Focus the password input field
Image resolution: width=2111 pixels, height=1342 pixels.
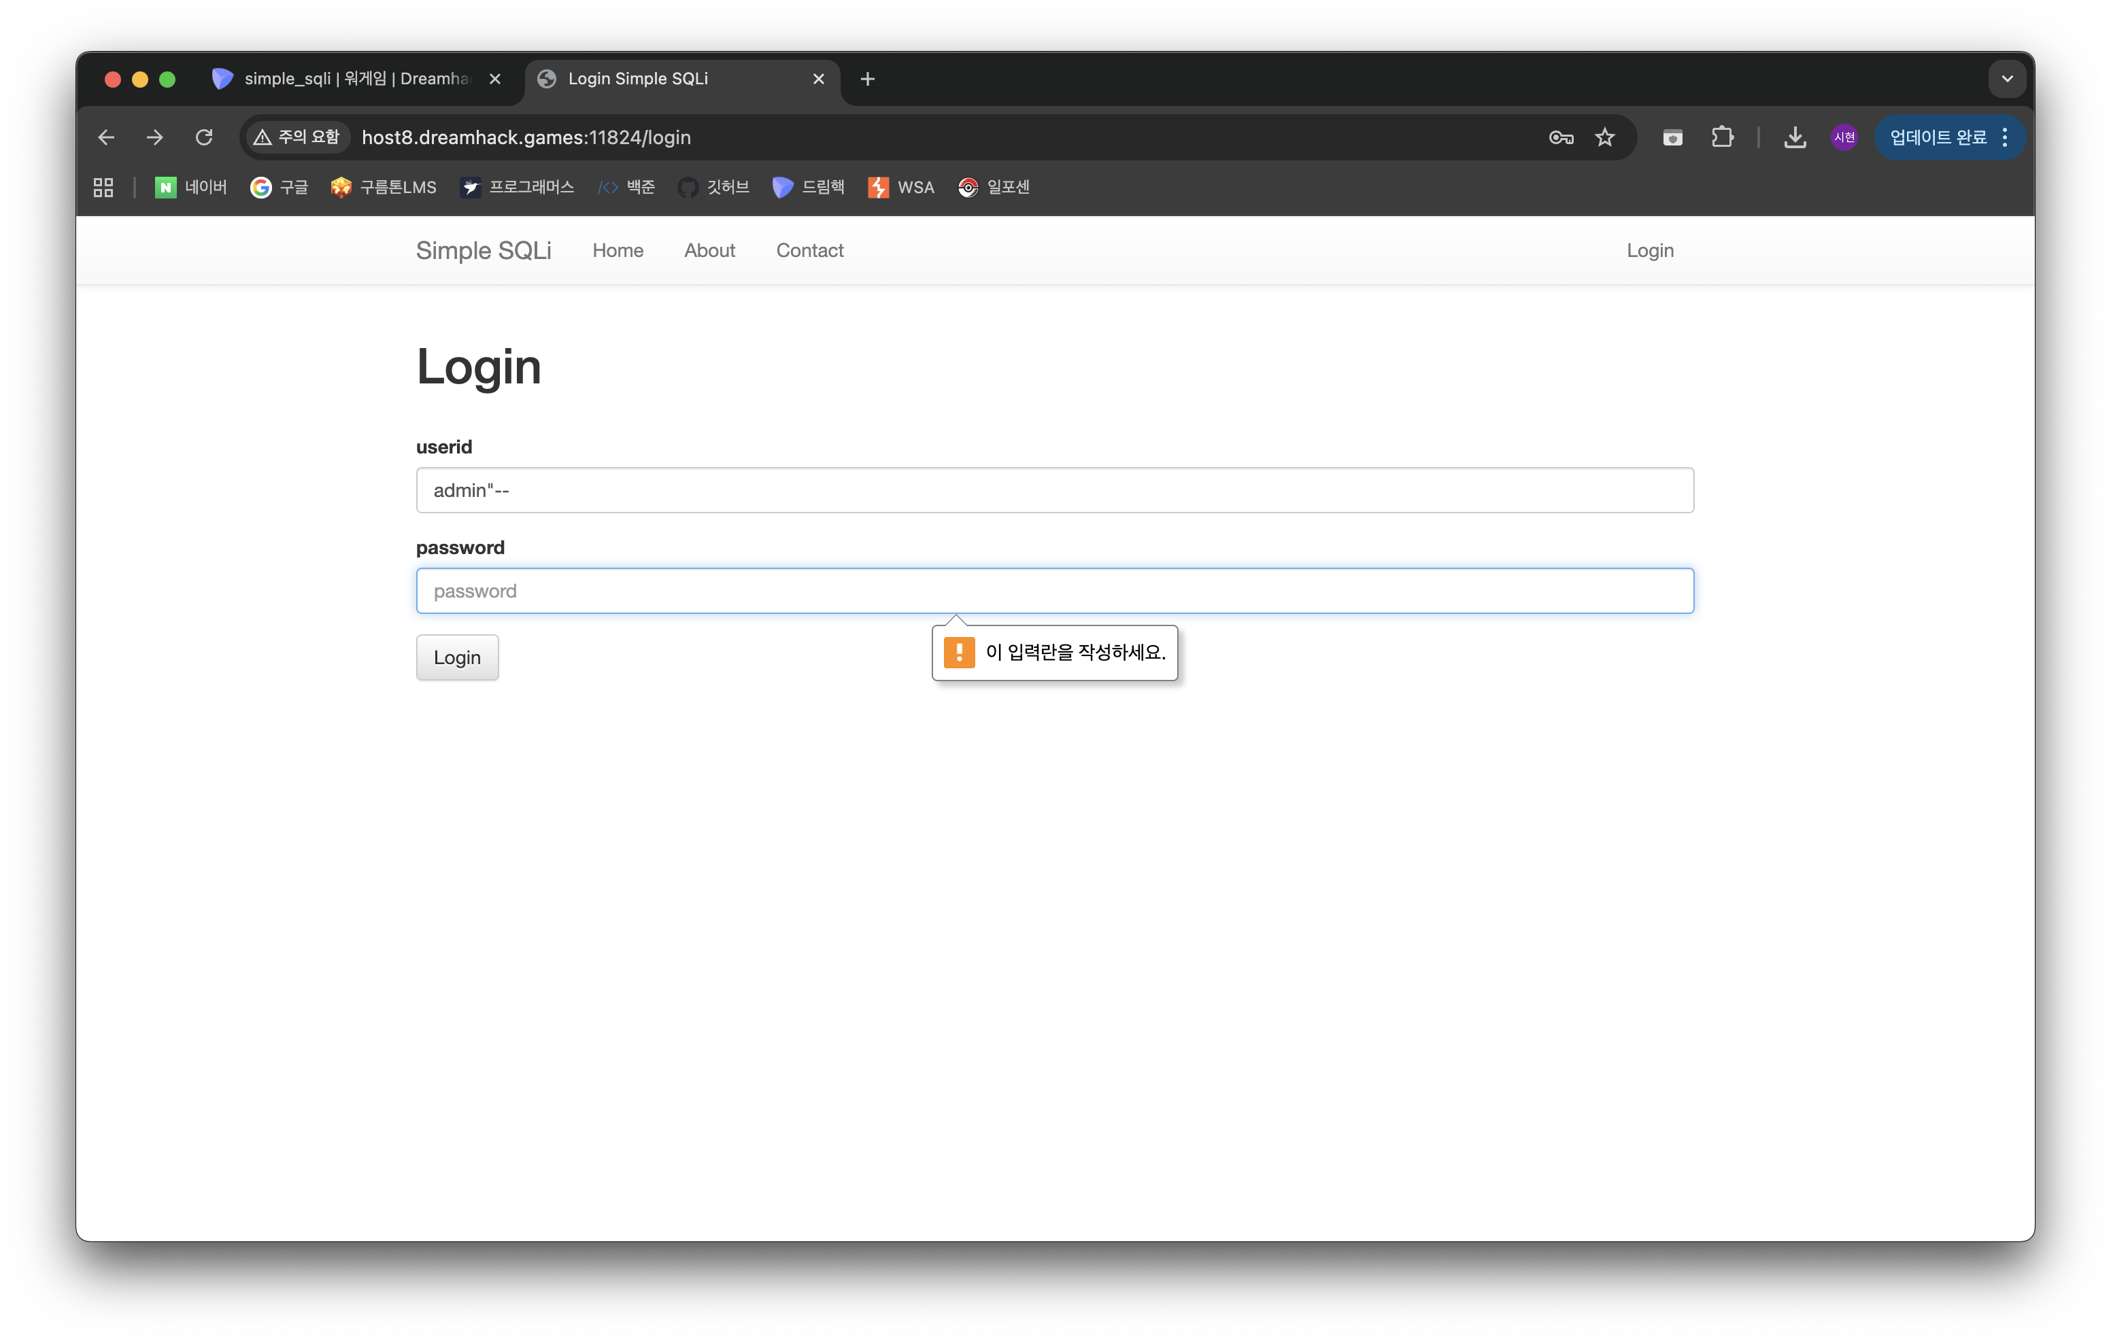[1053, 591]
